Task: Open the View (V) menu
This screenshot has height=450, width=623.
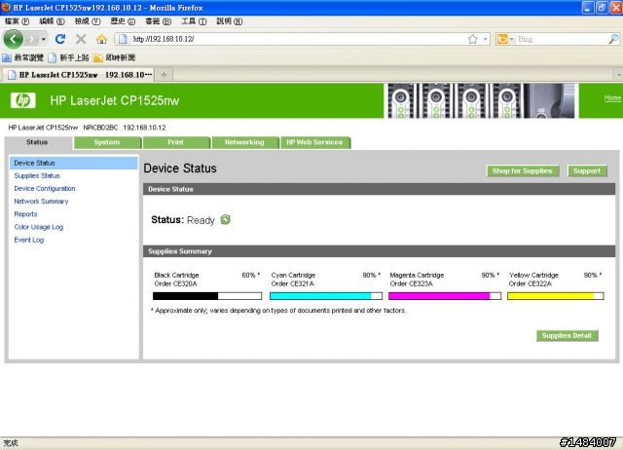Action: pyautogui.click(x=88, y=21)
